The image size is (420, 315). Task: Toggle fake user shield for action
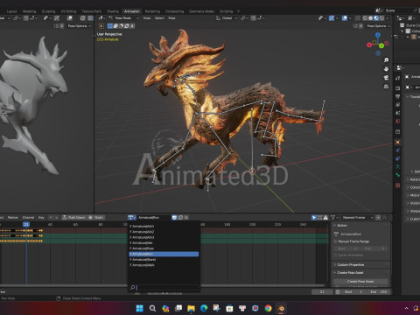174,218
